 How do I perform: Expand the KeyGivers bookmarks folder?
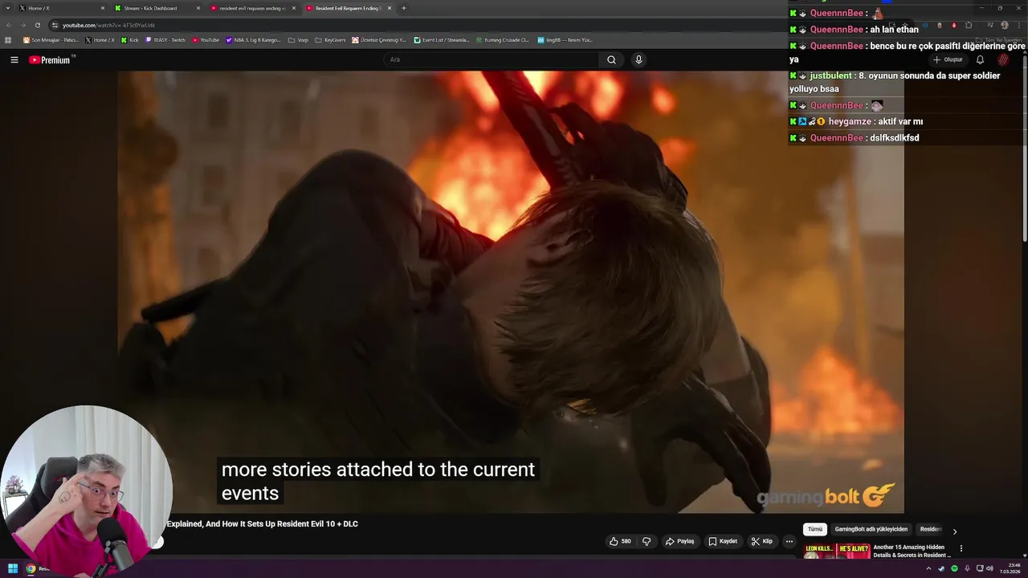(330, 39)
